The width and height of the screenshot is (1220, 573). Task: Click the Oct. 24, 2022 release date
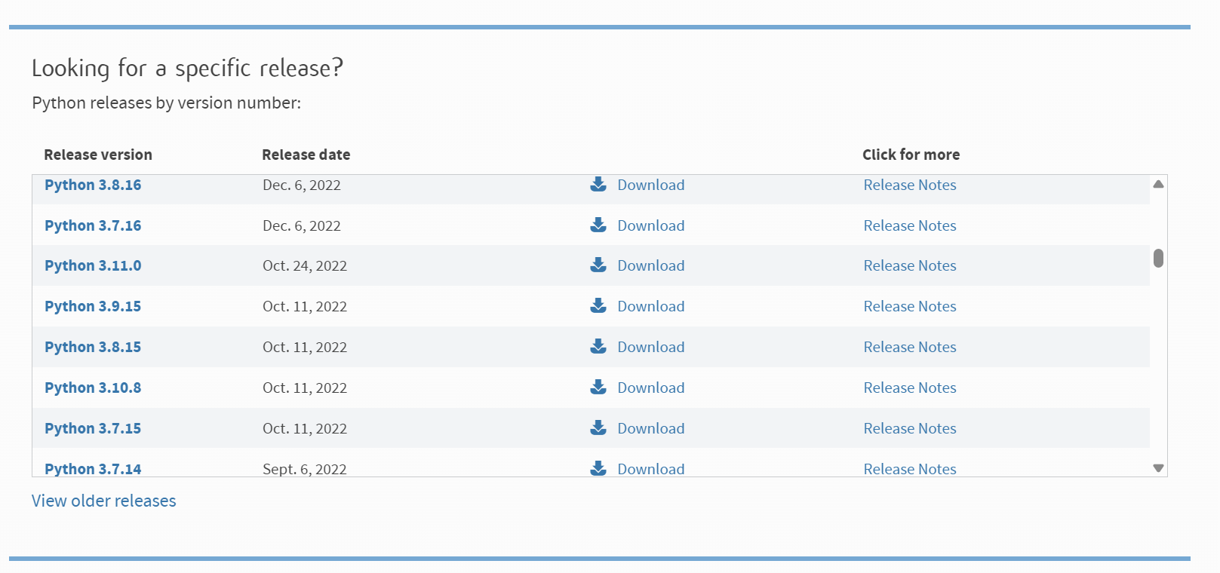[x=305, y=265]
